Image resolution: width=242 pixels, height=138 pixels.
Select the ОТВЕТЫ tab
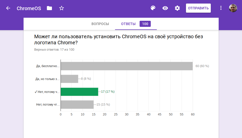coord(128,24)
